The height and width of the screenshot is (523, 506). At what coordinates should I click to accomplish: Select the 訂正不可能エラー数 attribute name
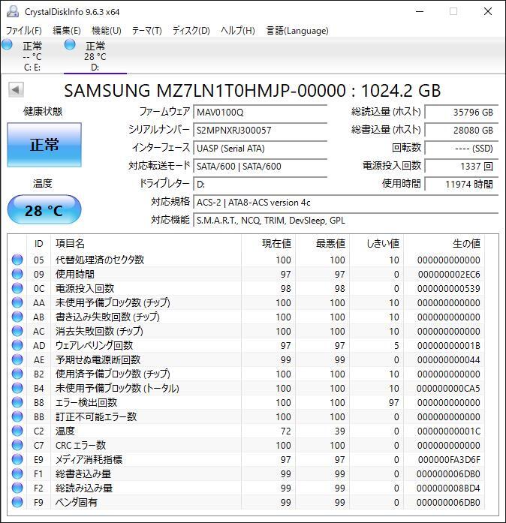(x=96, y=416)
